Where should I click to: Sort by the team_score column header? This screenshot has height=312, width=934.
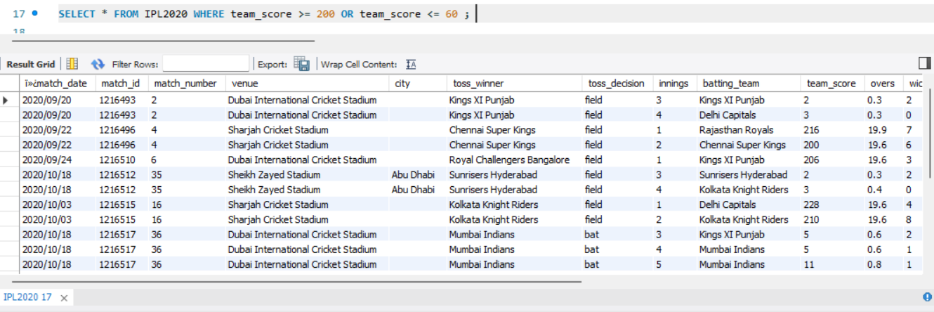pyautogui.click(x=831, y=83)
